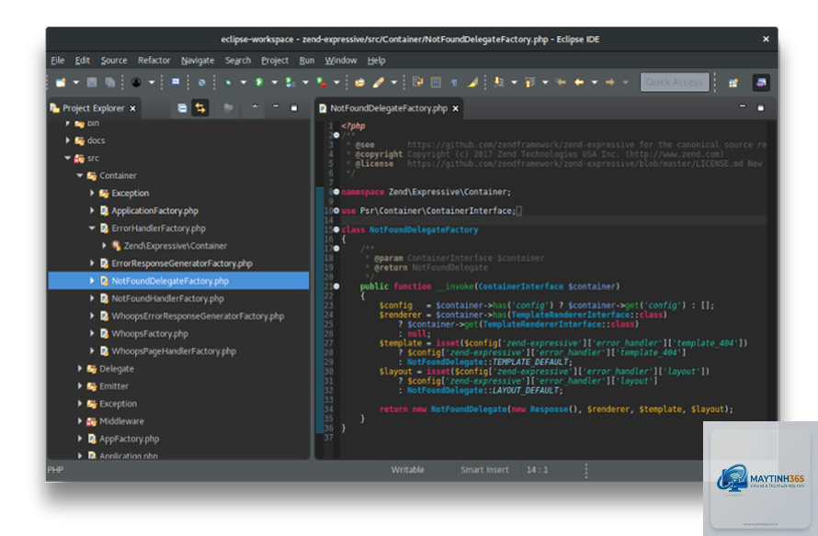
Task: Collapse the ErrorHandlerFactory.php node
Action: (92, 229)
